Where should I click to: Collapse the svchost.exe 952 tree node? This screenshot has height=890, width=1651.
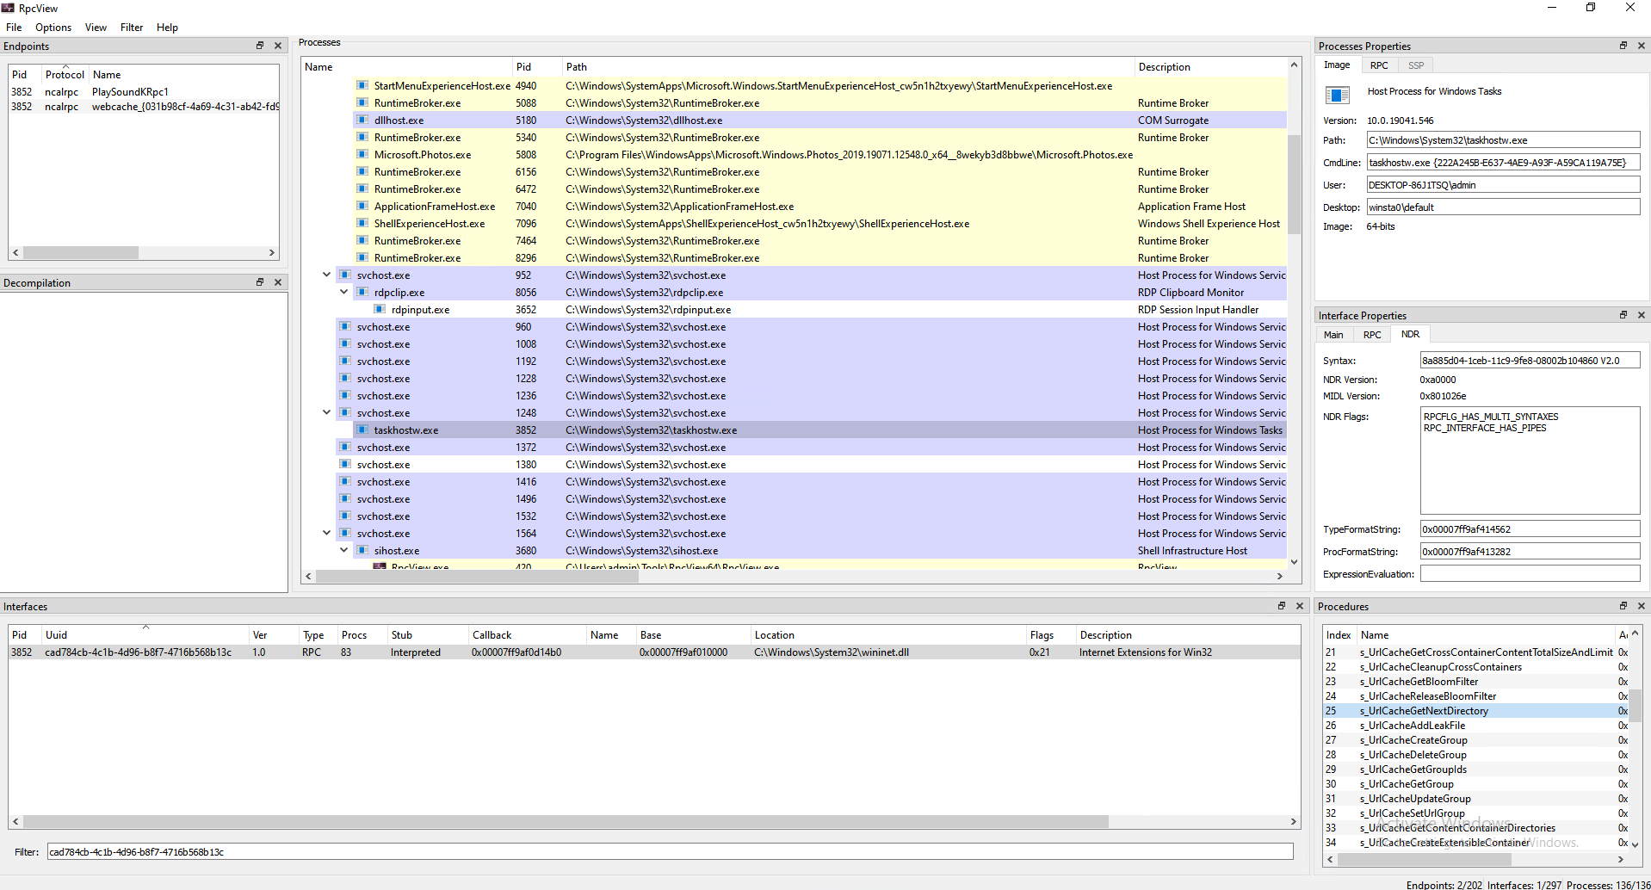coord(326,275)
